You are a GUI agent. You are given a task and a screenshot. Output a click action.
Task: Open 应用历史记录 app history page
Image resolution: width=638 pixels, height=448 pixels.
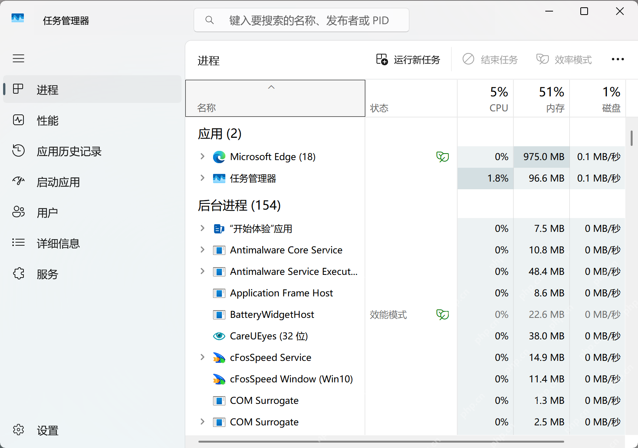tap(92, 151)
